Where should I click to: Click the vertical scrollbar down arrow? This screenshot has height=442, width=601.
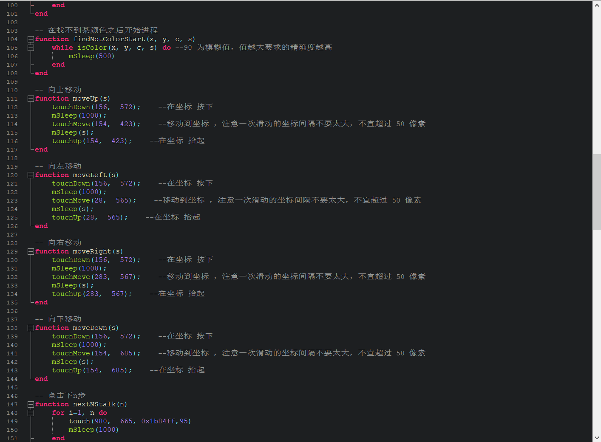[x=597, y=438]
